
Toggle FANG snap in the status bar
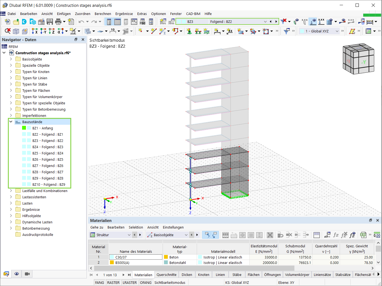99,282
